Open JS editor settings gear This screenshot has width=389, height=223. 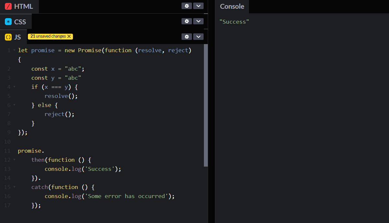click(186, 37)
